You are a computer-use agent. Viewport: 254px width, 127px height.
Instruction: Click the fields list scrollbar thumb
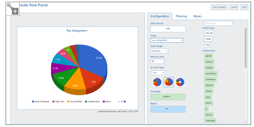(245, 48)
